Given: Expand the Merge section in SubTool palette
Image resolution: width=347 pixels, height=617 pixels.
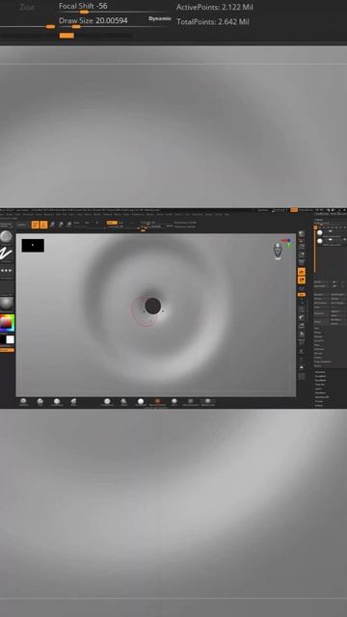Looking at the screenshot, I should click(317, 333).
